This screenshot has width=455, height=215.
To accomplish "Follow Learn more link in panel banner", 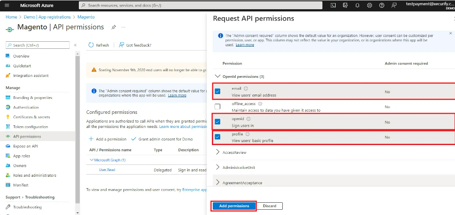I will click(245, 45).
